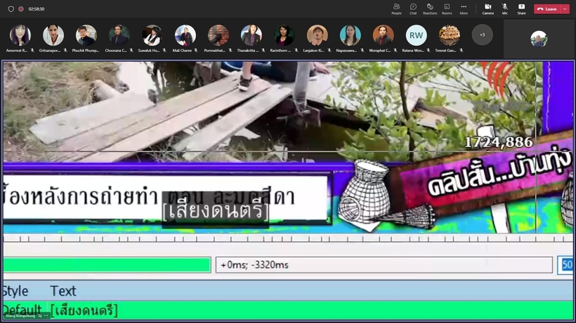Viewport: 576px width, 323px height.
Task: Open the Share content tray
Action: (x=521, y=9)
